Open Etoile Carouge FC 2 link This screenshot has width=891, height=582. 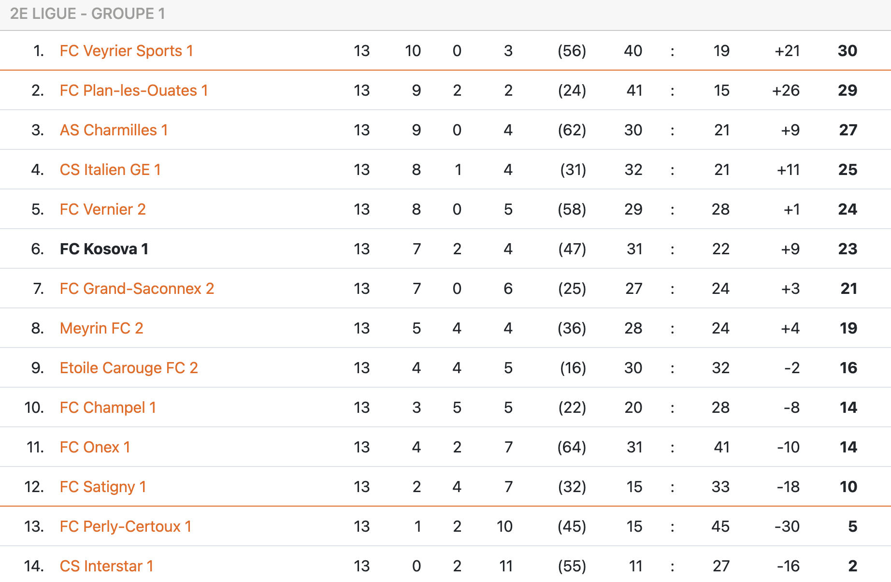click(129, 368)
